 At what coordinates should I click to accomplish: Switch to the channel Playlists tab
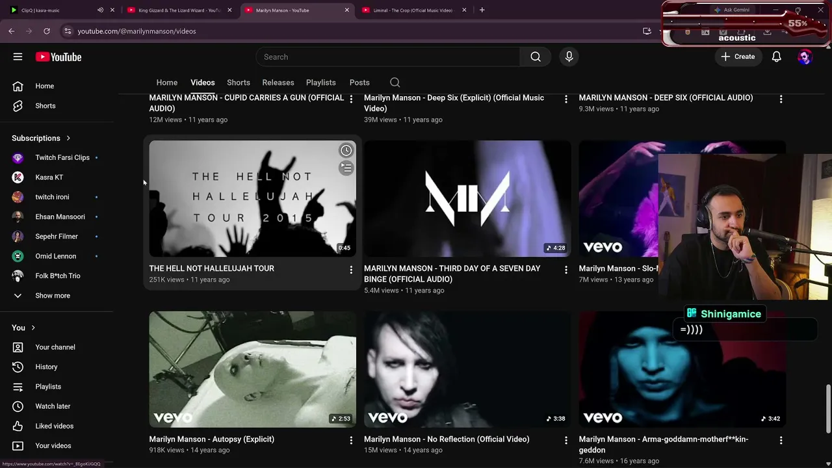tap(321, 83)
